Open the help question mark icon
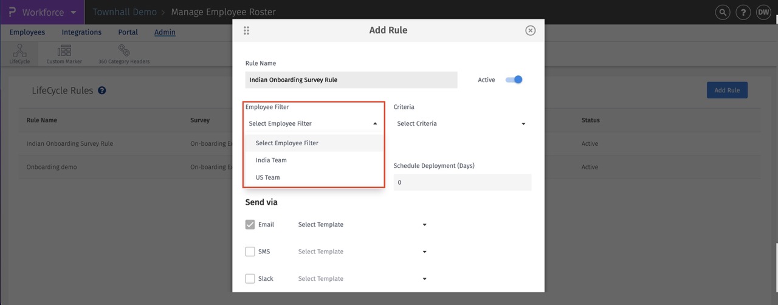 [743, 12]
